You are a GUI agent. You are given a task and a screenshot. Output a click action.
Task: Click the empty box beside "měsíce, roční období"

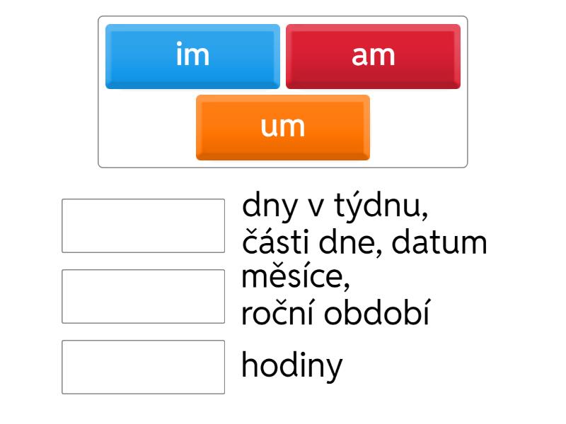point(143,296)
